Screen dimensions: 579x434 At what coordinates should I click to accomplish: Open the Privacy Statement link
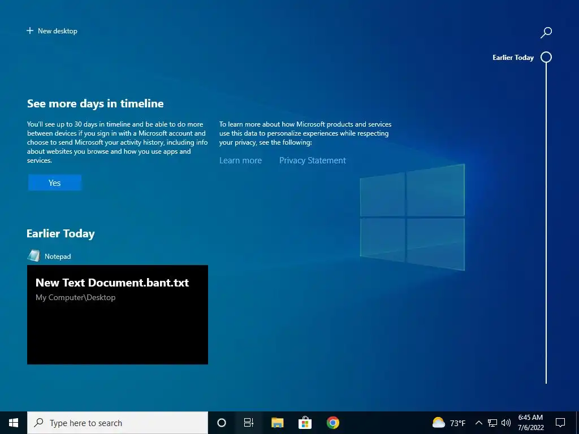(x=312, y=160)
